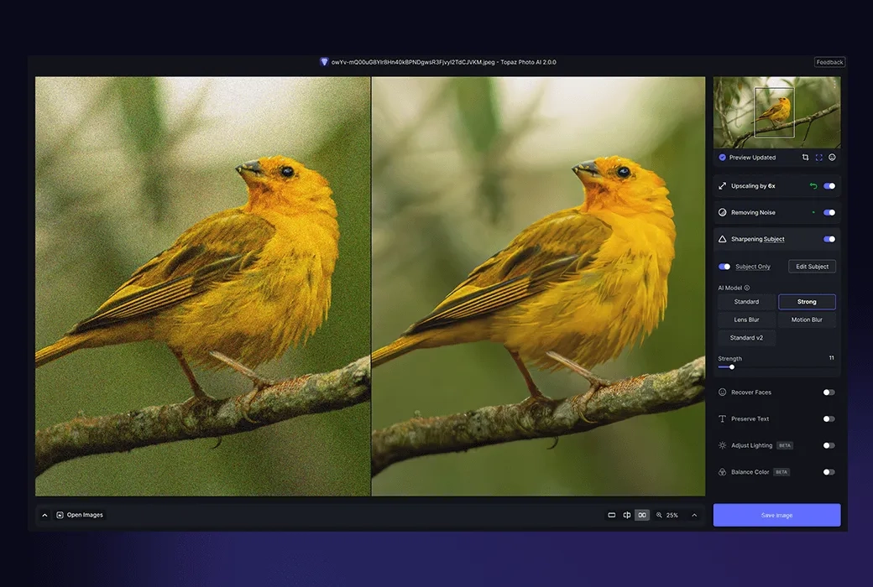Expand the Adjust Lighting row
The width and height of the screenshot is (873, 587).
click(x=776, y=445)
